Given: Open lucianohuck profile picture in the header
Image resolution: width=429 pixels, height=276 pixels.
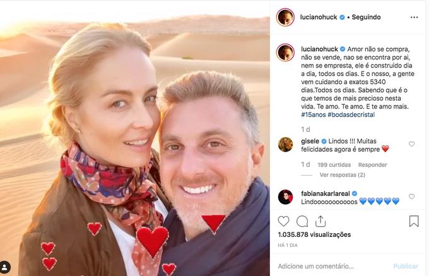Looking at the screenshot, I should coord(285,17).
